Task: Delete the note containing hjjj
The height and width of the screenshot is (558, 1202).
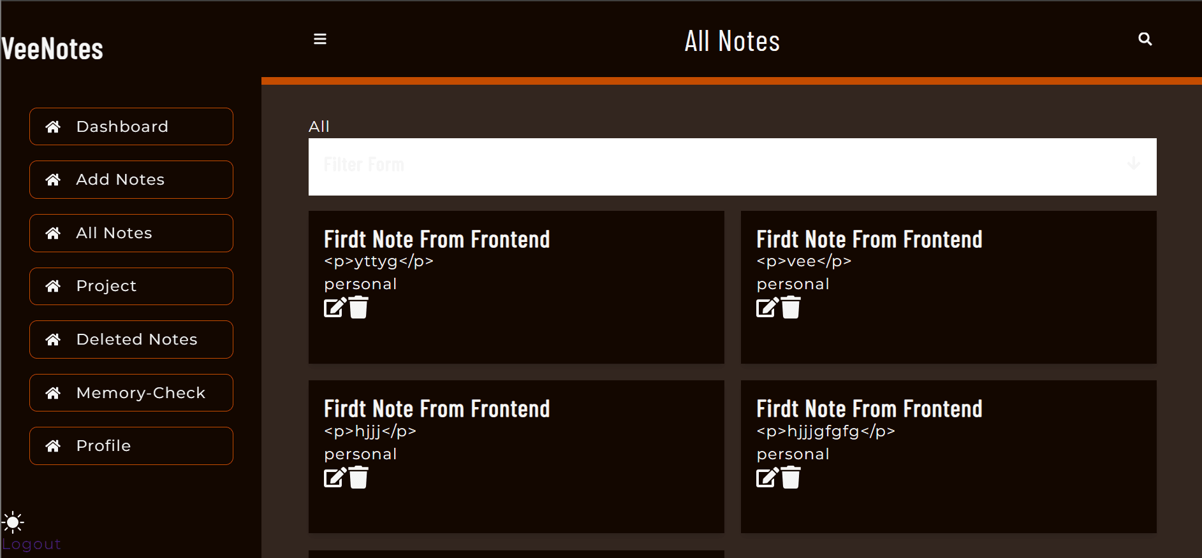Action: point(358,478)
